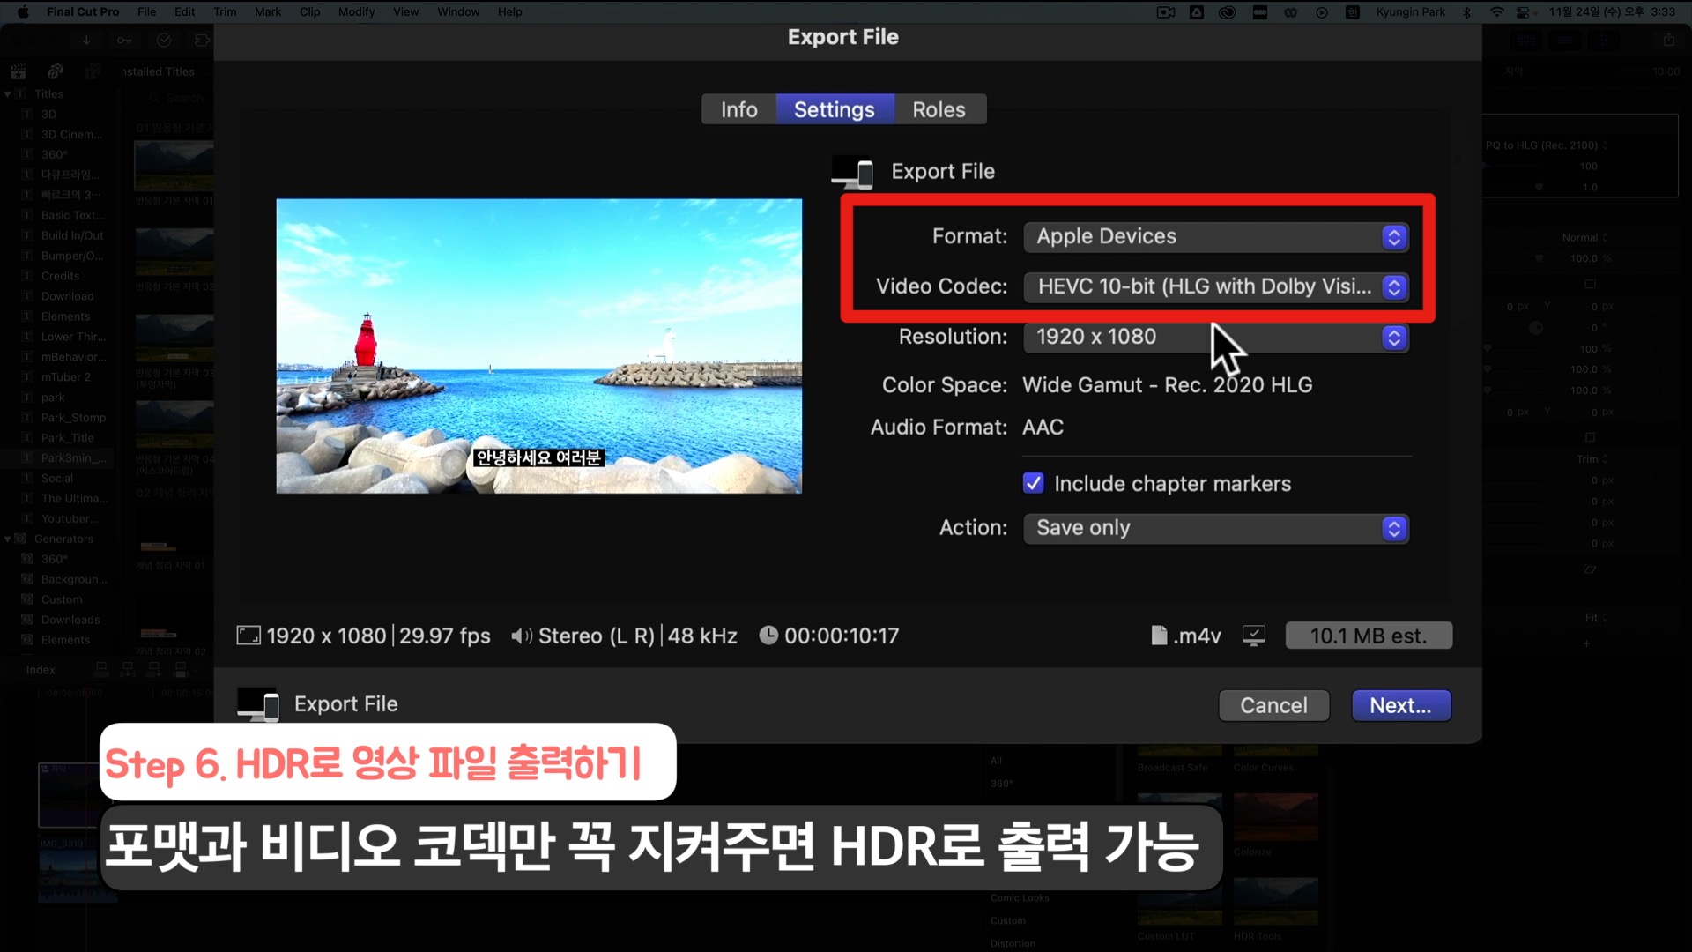Switch to the Info tab
This screenshot has width=1692, height=952.
click(x=738, y=110)
